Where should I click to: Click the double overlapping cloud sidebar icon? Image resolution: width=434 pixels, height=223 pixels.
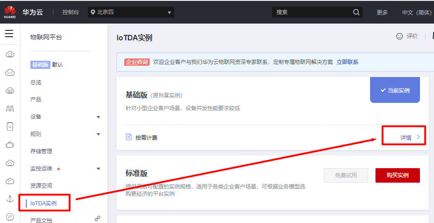10,145
